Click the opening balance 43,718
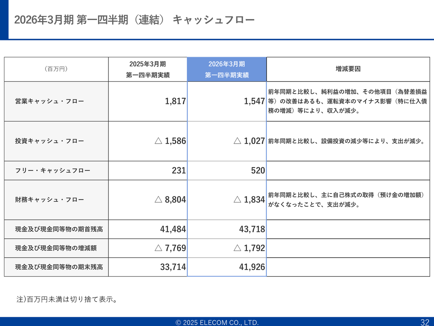Viewport: 434px width, 326px height. [252, 229]
